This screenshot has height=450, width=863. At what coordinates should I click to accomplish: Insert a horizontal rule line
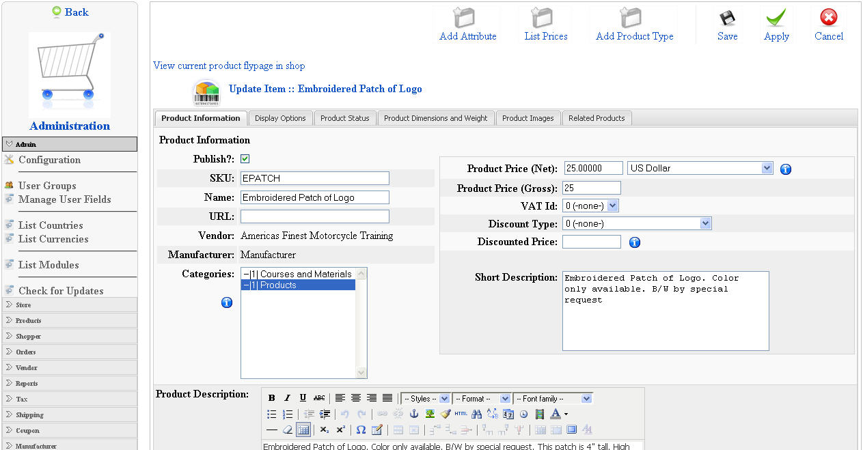(271, 430)
